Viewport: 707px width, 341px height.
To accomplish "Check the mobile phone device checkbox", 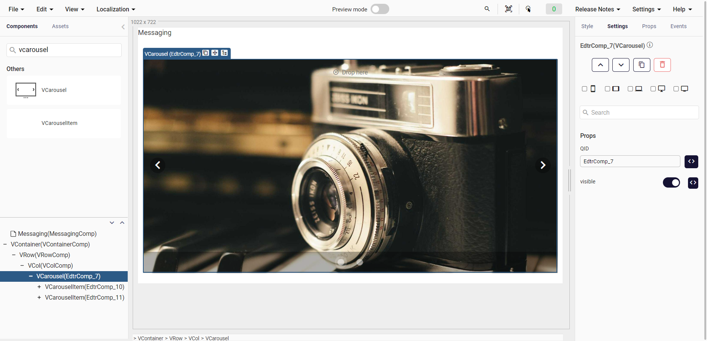I will coord(585,89).
